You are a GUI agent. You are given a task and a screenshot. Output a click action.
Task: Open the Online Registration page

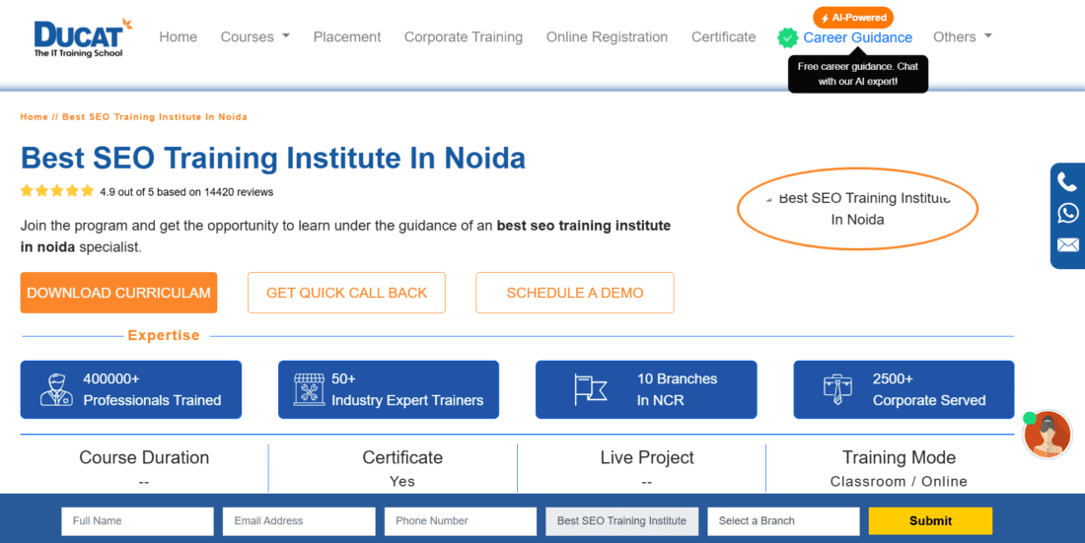[x=607, y=36]
